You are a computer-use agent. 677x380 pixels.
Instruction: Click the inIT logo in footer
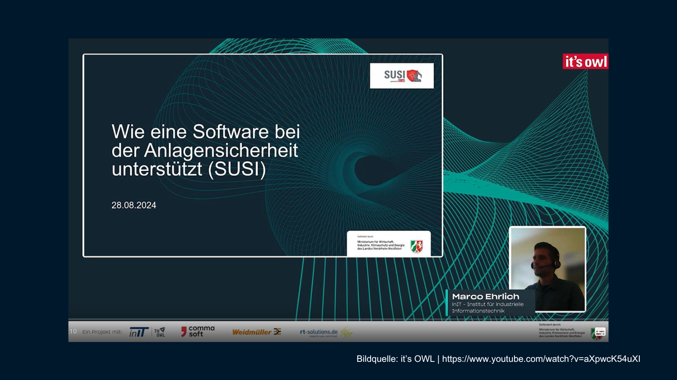138,332
